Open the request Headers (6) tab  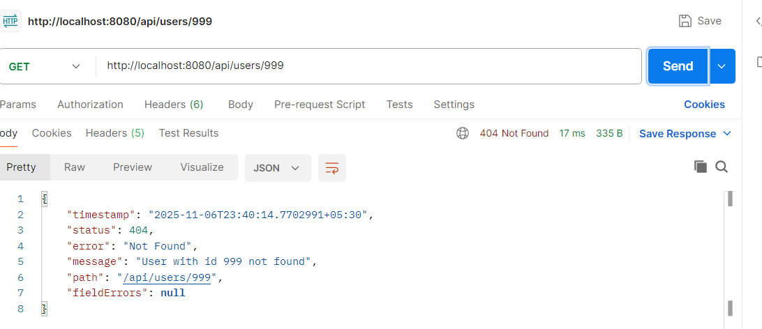[x=173, y=105]
